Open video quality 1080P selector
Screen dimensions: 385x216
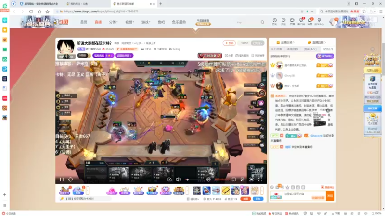[221, 180]
